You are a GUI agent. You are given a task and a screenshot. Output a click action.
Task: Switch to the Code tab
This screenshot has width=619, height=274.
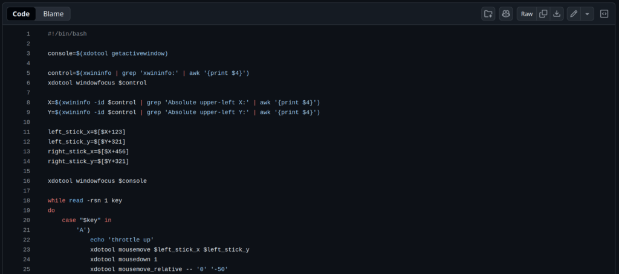22,14
